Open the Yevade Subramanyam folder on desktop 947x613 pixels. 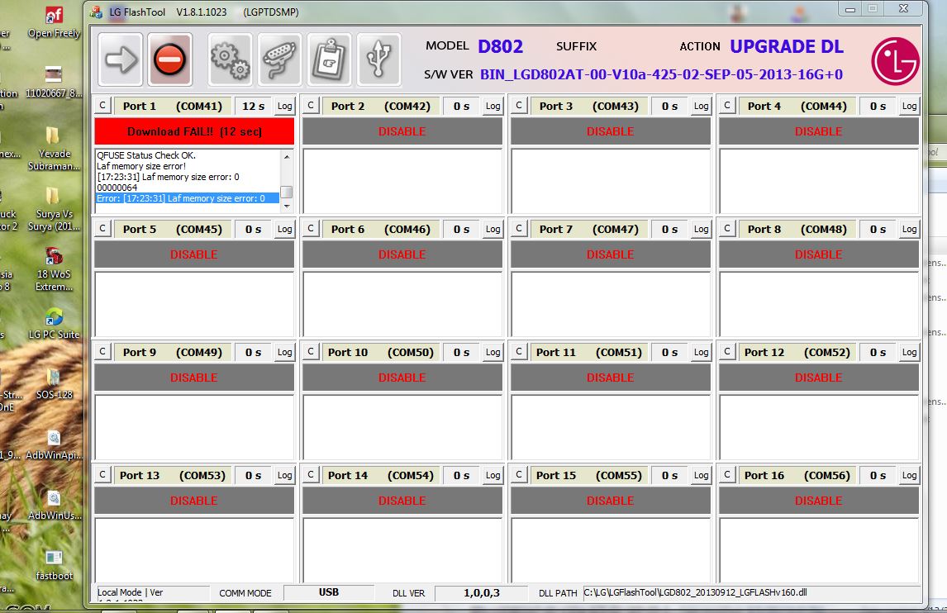(54, 149)
